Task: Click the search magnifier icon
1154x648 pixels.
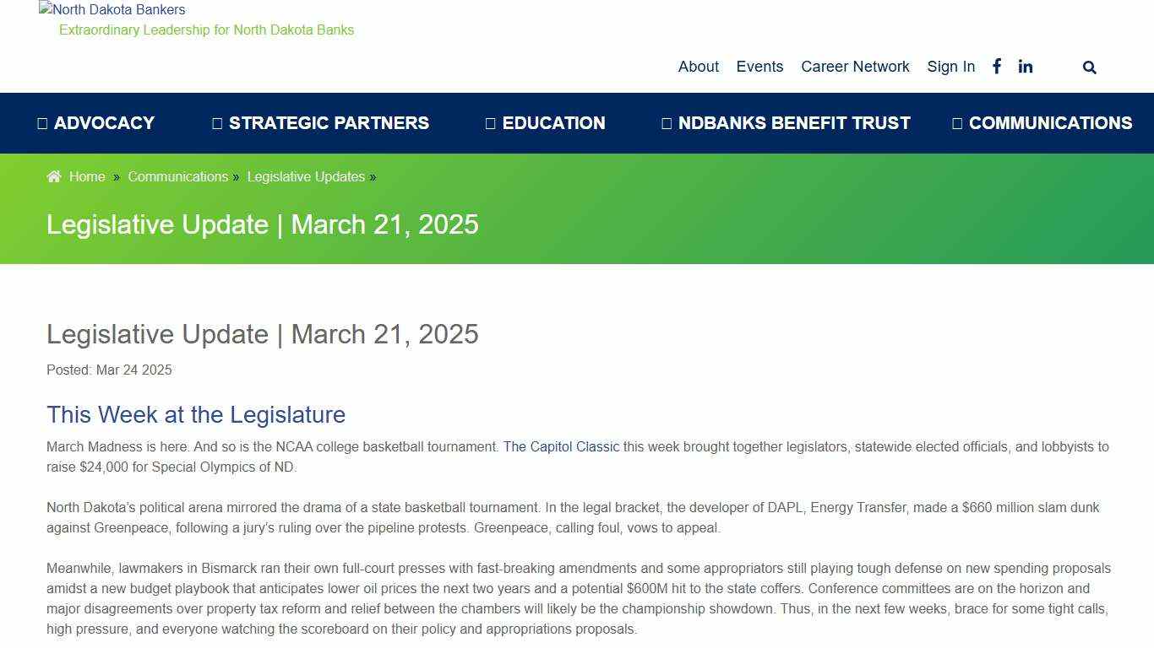Action: [1089, 67]
